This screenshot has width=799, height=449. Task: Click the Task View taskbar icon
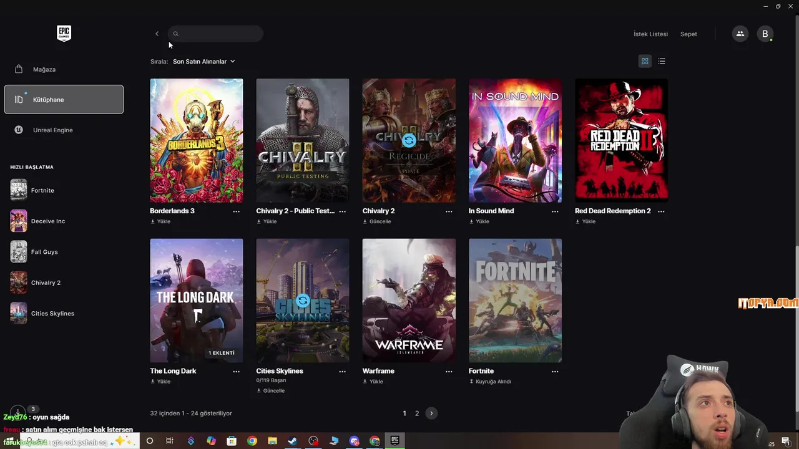[169, 441]
